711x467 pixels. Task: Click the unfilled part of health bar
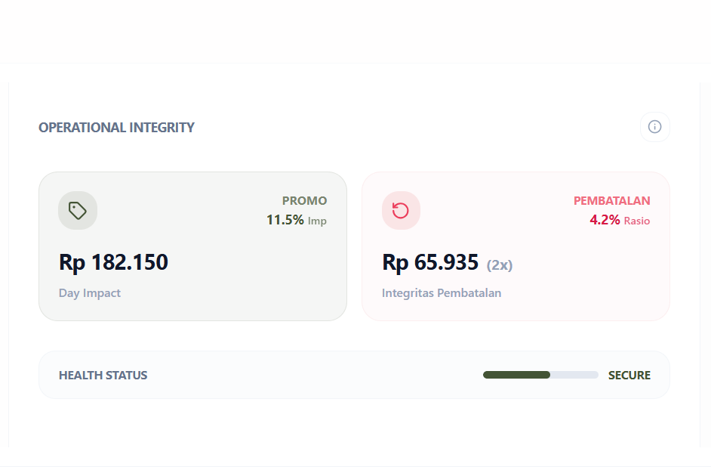click(x=574, y=375)
